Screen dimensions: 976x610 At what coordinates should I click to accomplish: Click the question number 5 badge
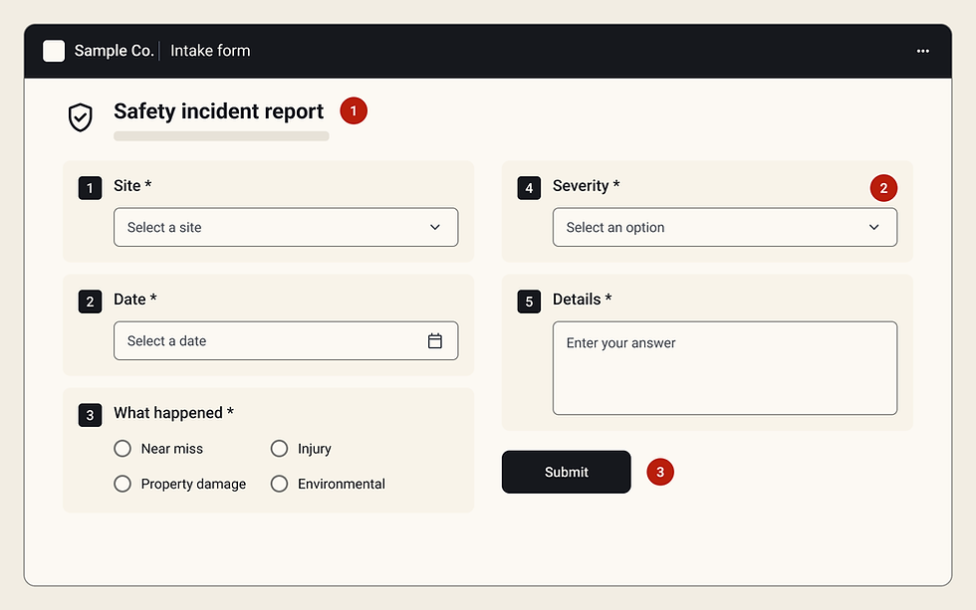point(529,302)
